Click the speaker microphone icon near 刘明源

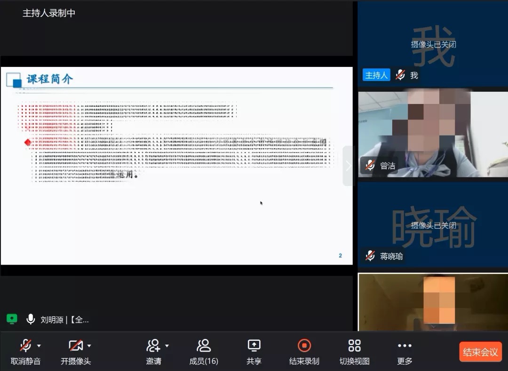click(31, 319)
